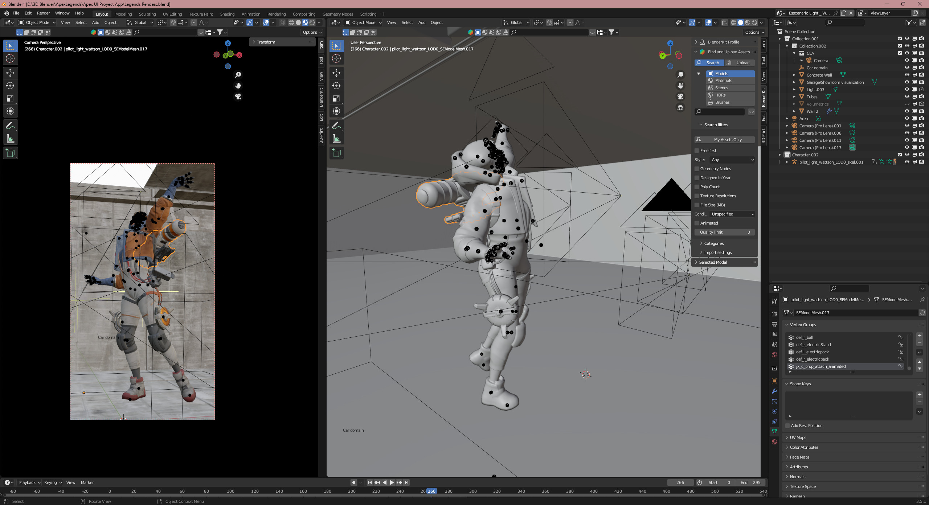Open the Render properties tab
This screenshot has height=505, width=929.
click(774, 314)
